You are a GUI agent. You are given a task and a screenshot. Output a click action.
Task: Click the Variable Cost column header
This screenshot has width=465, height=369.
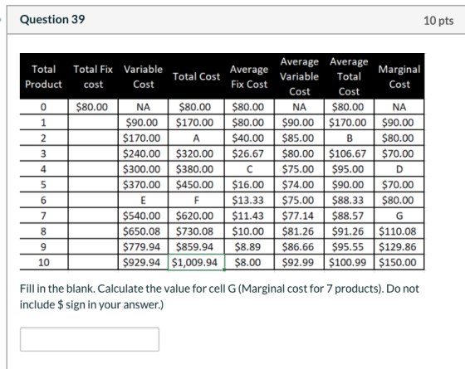(143, 76)
